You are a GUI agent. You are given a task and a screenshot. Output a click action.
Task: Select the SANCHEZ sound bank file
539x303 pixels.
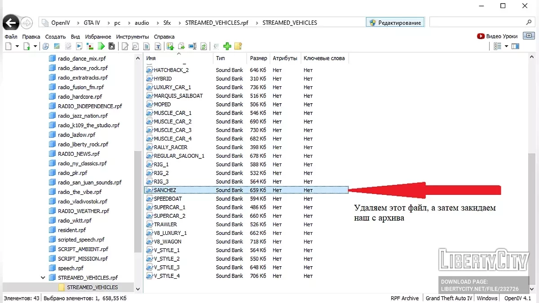(165, 190)
